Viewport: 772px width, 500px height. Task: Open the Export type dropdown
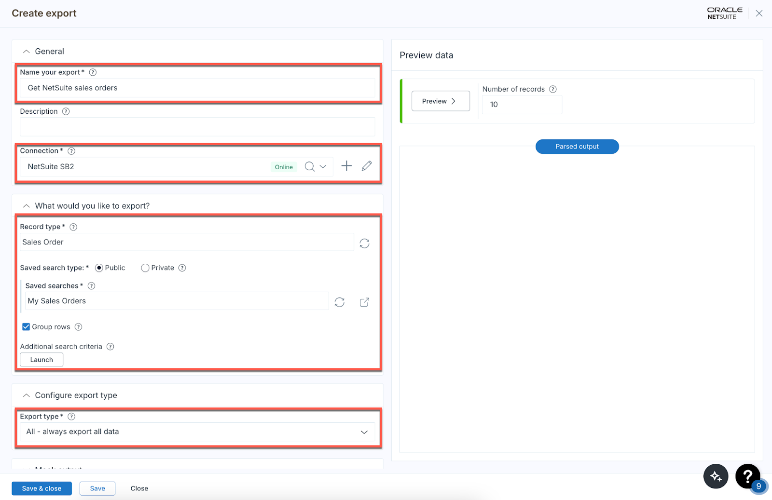[197, 432]
